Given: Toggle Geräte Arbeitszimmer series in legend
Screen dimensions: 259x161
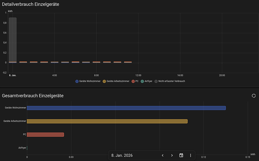Looking at the screenshot, I should (117, 81).
